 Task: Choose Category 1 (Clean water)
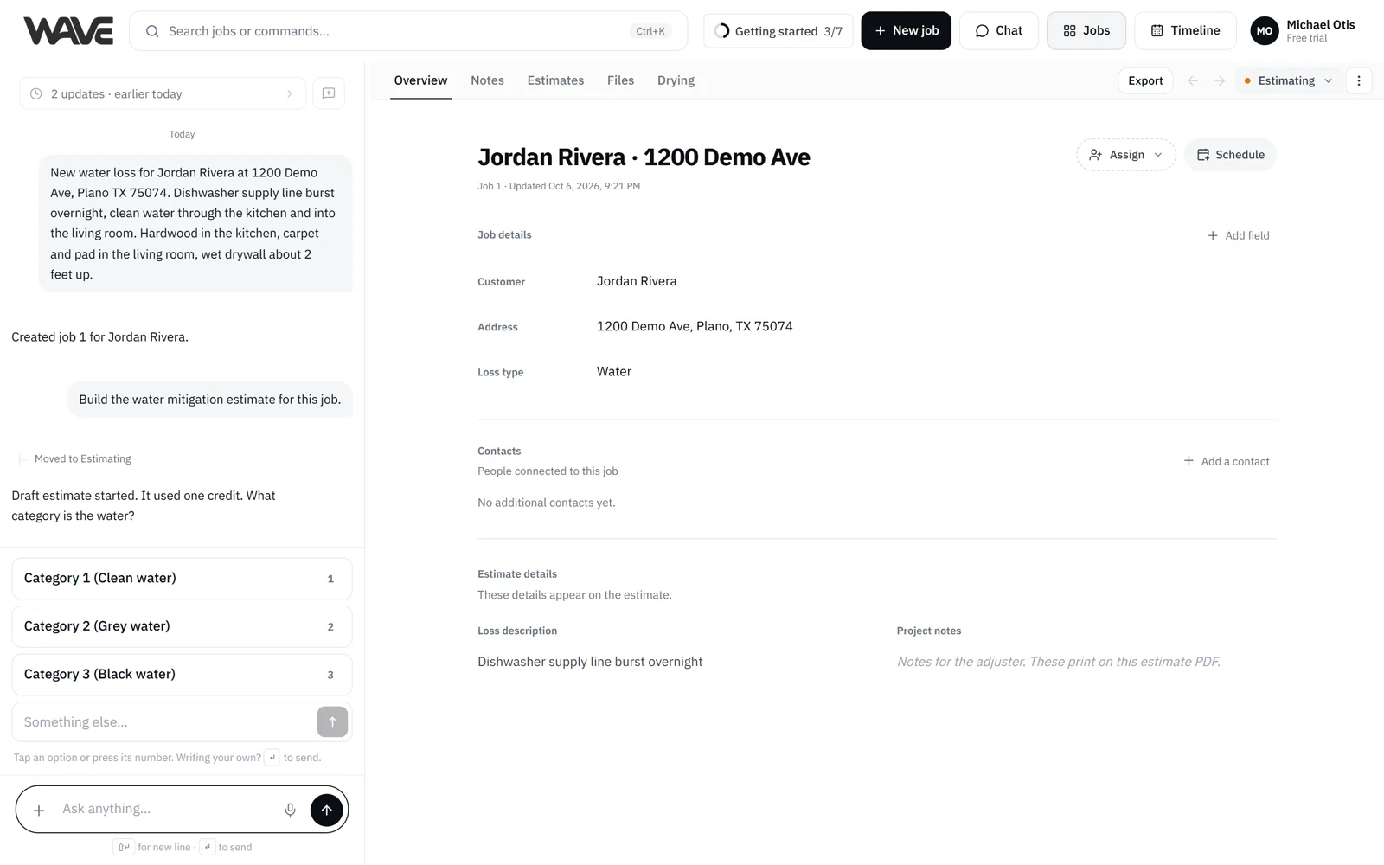182,579
